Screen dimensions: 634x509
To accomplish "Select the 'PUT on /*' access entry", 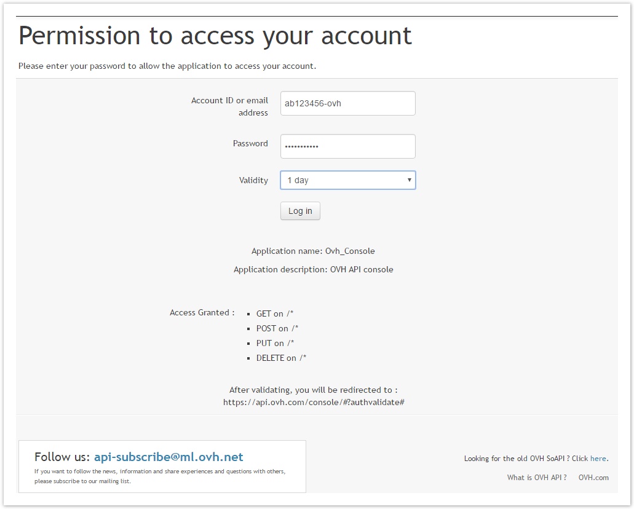I will coord(275,343).
